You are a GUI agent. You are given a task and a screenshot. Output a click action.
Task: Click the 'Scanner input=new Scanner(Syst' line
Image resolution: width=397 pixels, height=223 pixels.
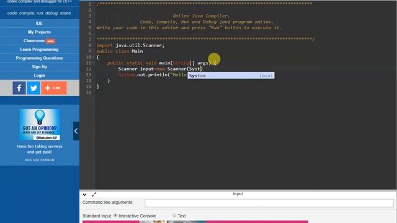(x=160, y=69)
